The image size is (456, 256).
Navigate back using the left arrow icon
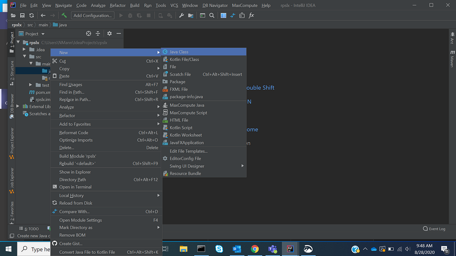coord(43,16)
